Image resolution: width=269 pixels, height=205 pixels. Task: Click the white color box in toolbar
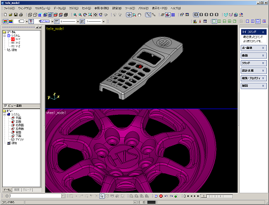[x=22, y=21]
